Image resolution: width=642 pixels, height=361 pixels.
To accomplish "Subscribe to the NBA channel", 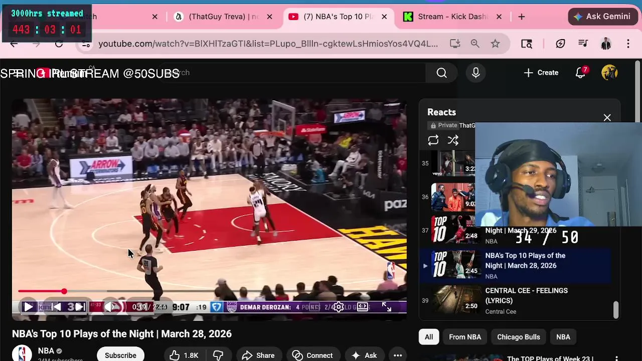I will tap(120, 355).
